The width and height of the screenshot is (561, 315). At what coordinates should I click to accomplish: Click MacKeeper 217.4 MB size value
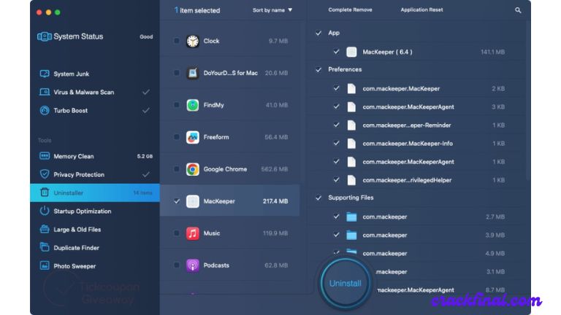(x=275, y=201)
